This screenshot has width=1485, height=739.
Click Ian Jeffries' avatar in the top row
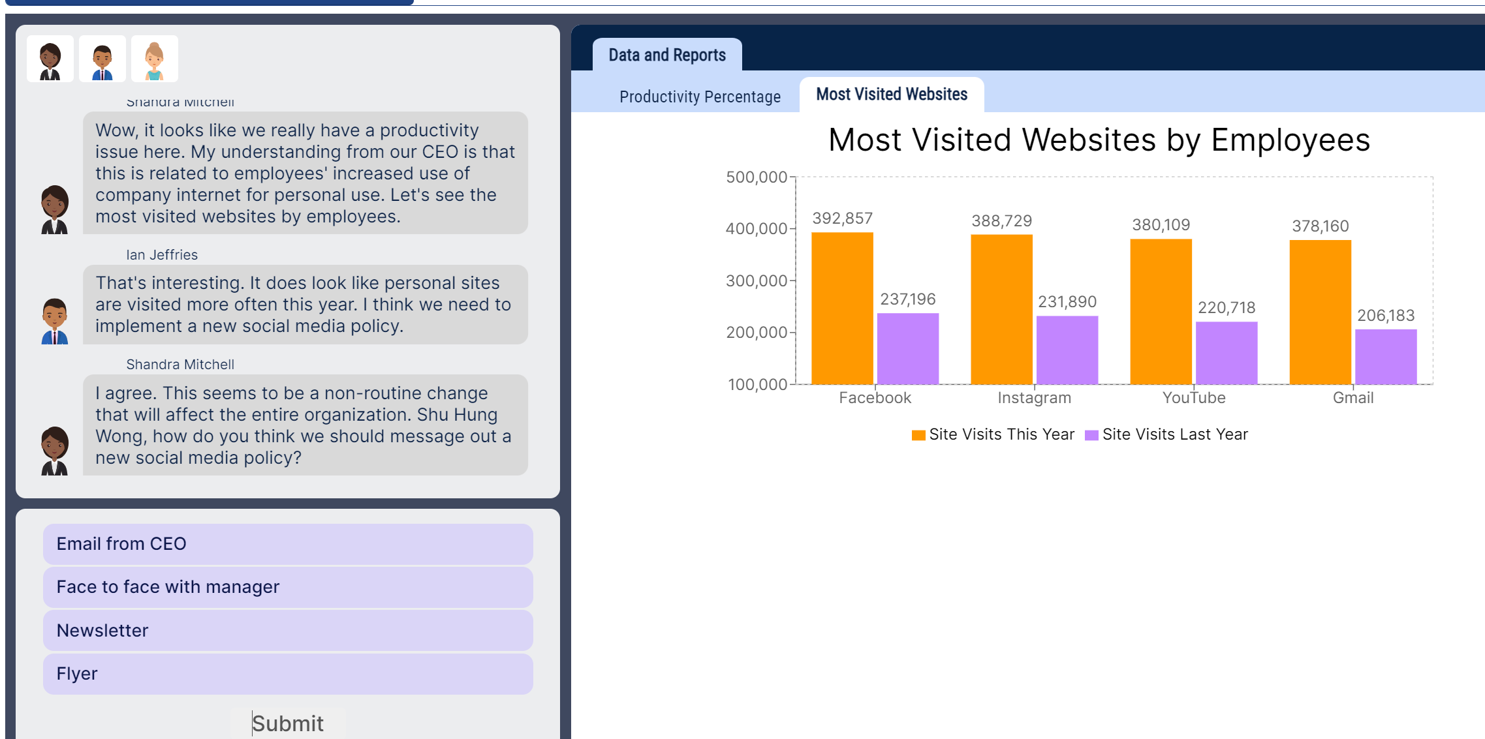(x=102, y=59)
